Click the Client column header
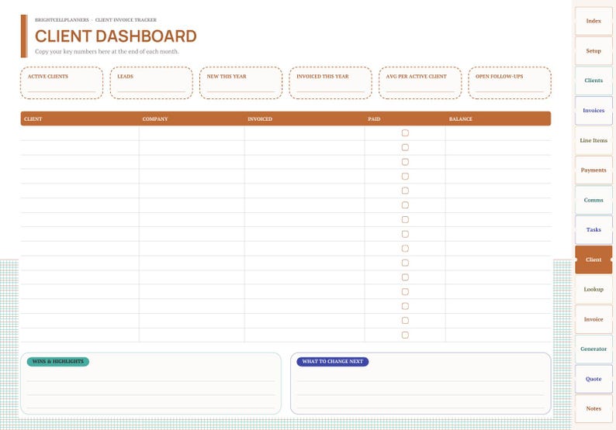 tap(33, 119)
